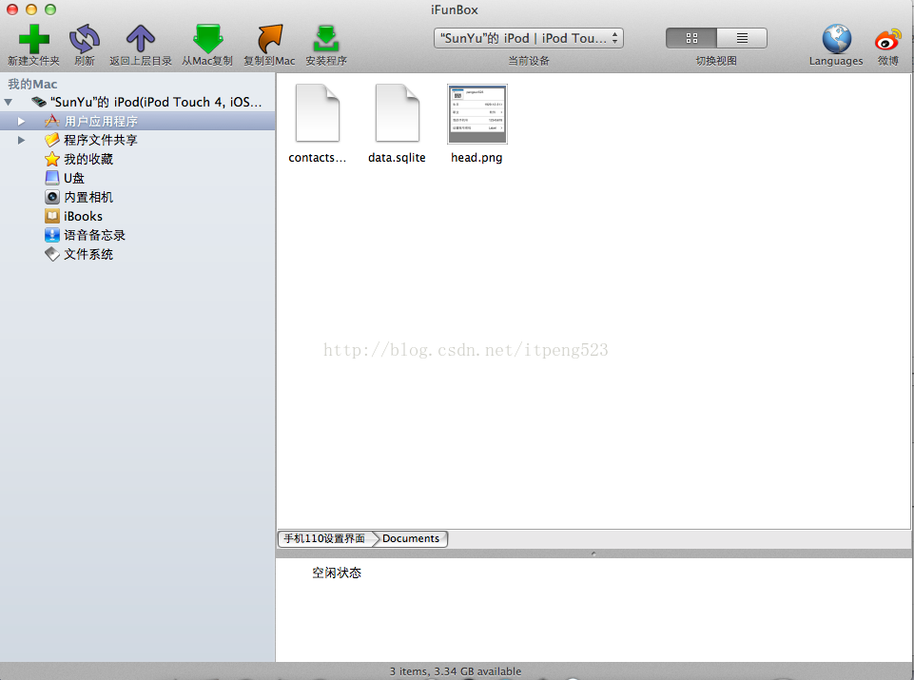Click the U盘 drive icon
The width and height of the screenshot is (914, 680).
pyautogui.click(x=52, y=178)
